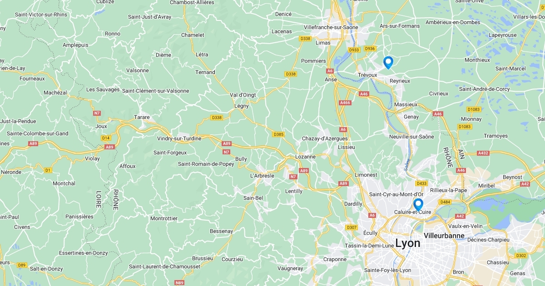Click the blue pin at Caluire-et-Cuire

pos(418,205)
